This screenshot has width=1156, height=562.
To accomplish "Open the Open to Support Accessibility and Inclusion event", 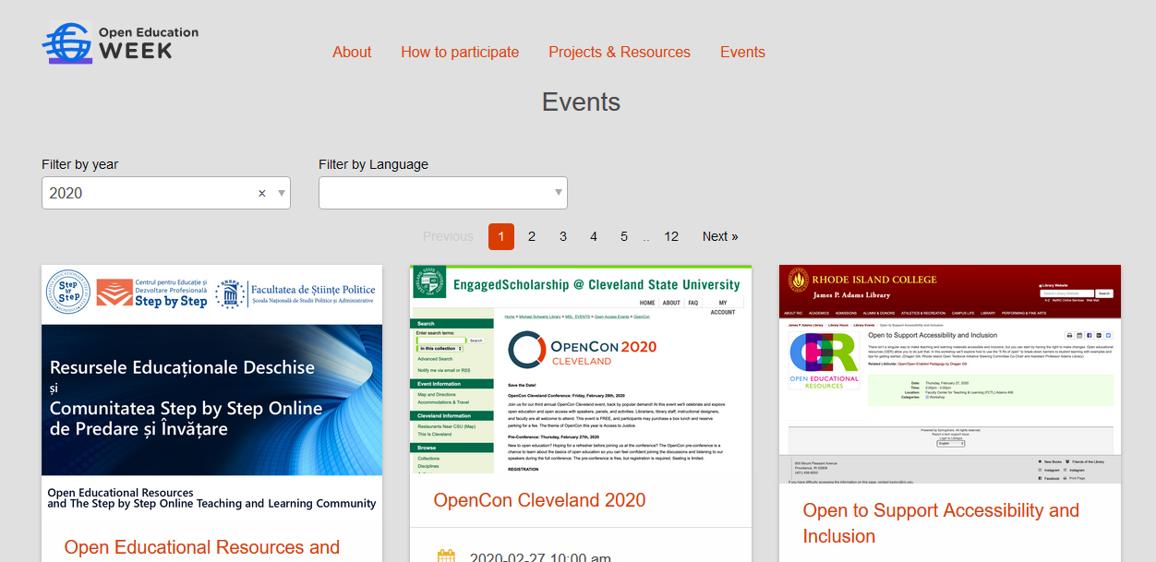I will [941, 523].
